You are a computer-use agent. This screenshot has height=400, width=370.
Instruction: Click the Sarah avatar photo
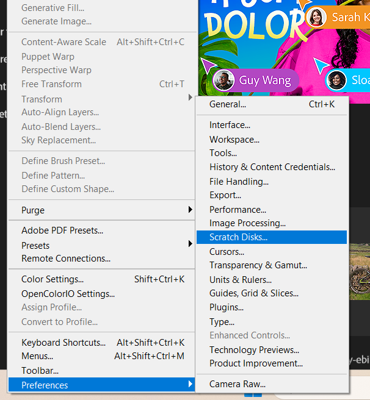pyautogui.click(x=316, y=17)
